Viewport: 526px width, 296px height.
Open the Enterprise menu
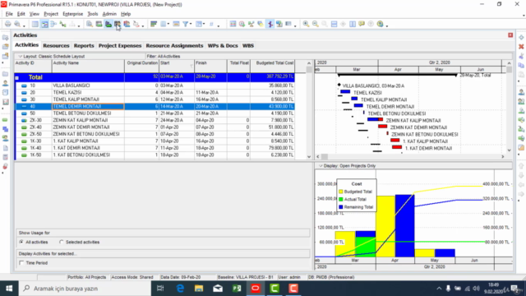tap(73, 14)
